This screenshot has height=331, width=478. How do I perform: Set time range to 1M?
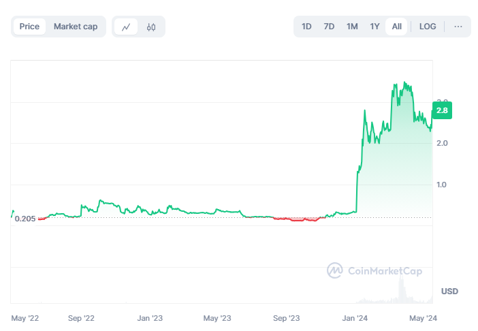click(352, 27)
